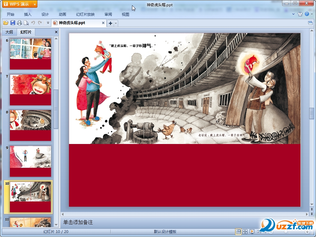
Task: Click the 幻灯片 10 / 20 status text
Action: 56,232
